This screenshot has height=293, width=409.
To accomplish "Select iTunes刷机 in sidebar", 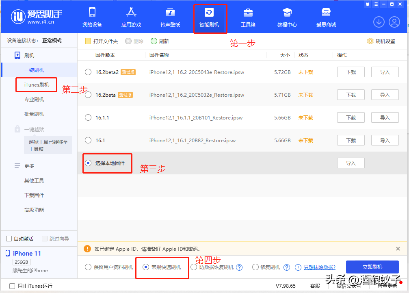I will point(37,85).
